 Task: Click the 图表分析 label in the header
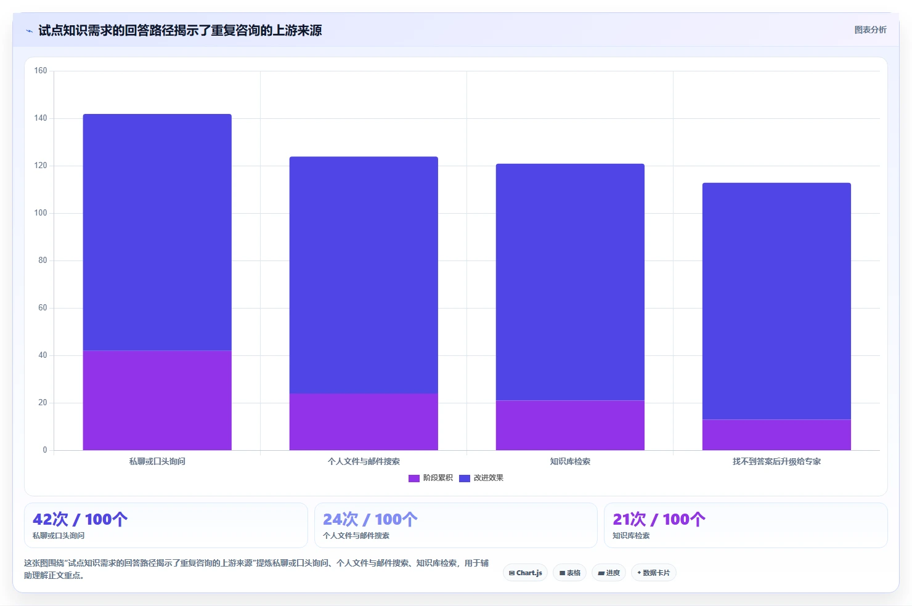point(870,30)
